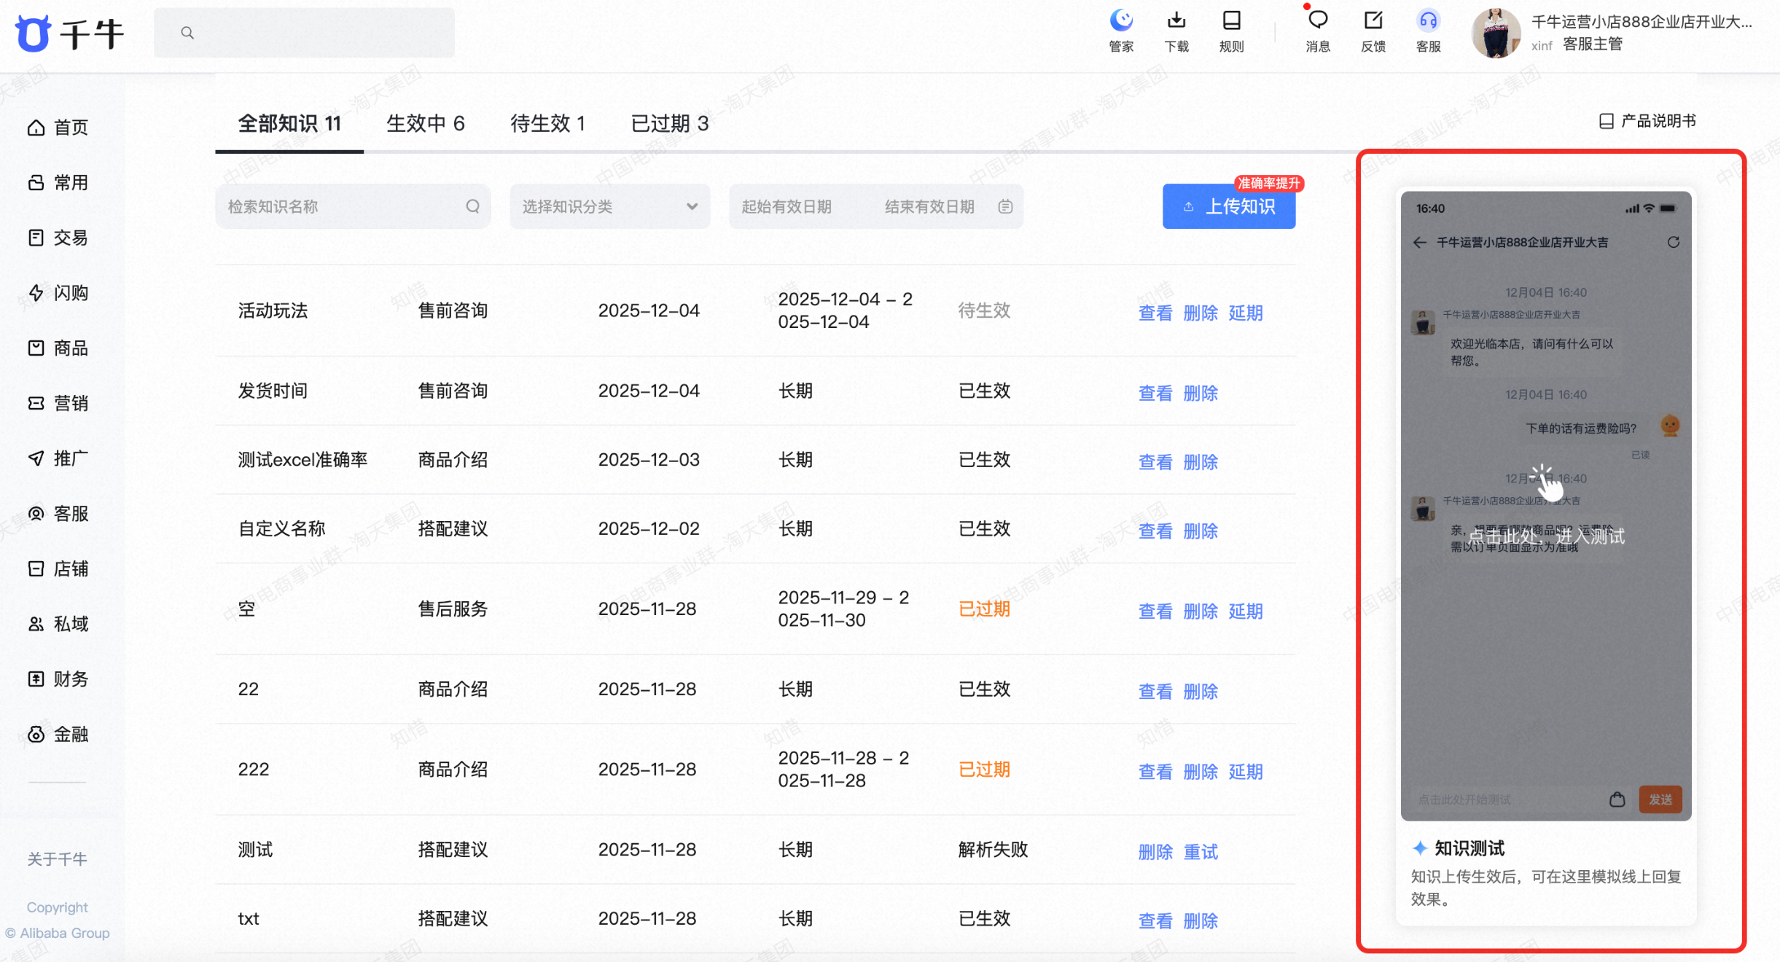Click the 起始有效日期 date field
Image resolution: width=1780 pixels, height=962 pixels.
coord(786,206)
